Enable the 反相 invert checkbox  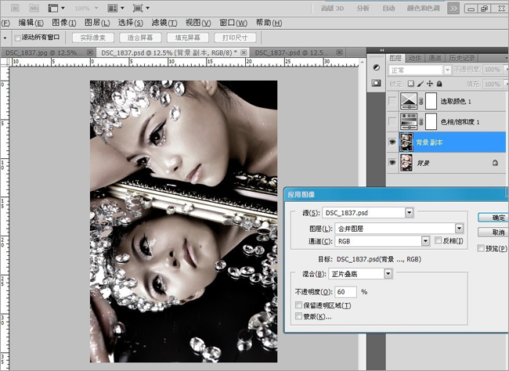[x=439, y=241]
